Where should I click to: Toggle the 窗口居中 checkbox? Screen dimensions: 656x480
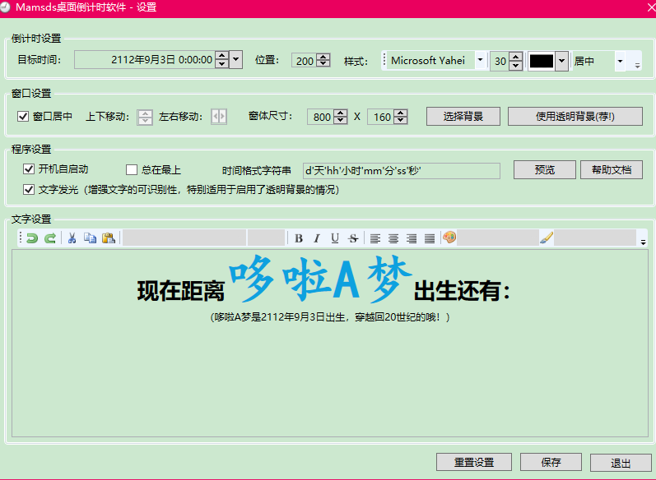[x=23, y=116]
